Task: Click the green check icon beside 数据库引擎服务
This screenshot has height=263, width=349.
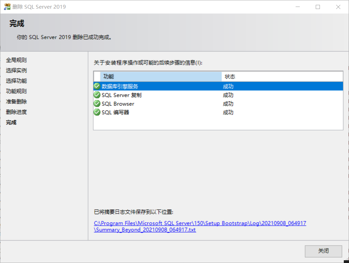Action: pos(97,86)
